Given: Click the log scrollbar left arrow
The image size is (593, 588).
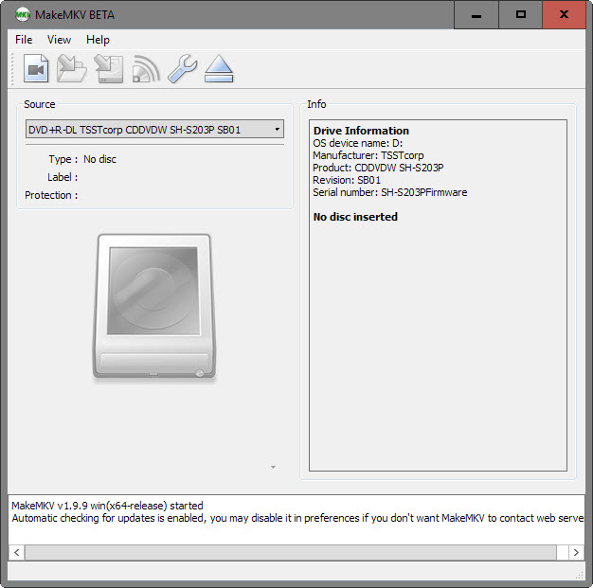Looking at the screenshot, I should (x=17, y=552).
